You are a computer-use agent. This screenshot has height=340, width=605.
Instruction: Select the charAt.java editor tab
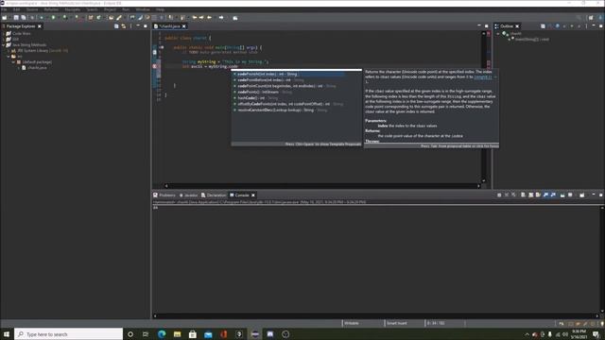tap(169, 26)
